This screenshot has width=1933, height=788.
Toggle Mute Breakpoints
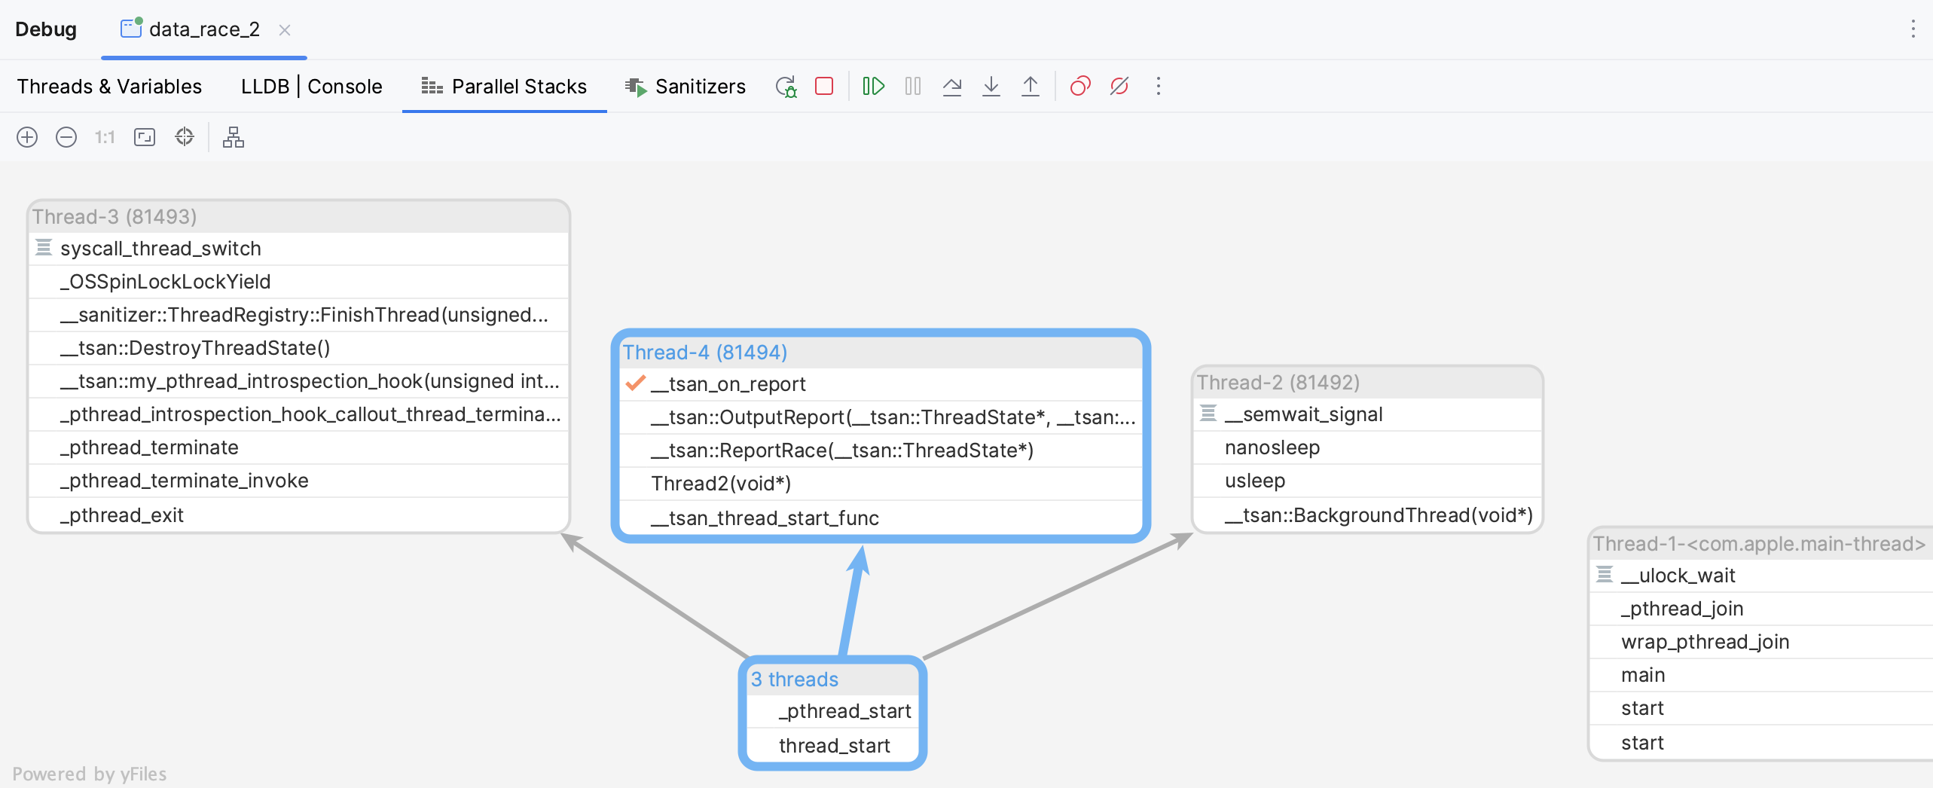click(1119, 87)
